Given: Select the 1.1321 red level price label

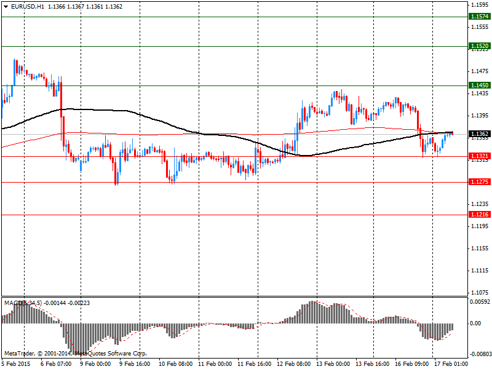Looking at the screenshot, I should click(x=480, y=156).
